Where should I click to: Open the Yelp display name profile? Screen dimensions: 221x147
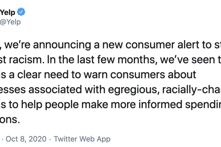(x=8, y=12)
